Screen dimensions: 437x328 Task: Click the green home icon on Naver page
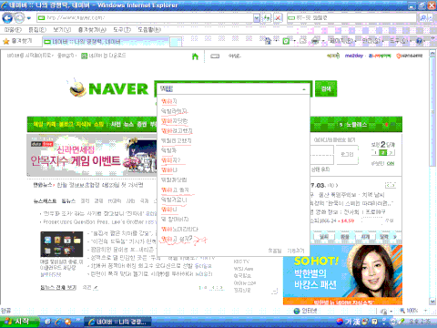[x=195, y=56]
